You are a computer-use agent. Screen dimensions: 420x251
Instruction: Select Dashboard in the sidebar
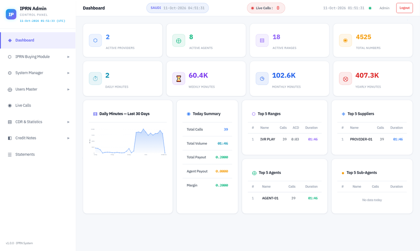38,40
